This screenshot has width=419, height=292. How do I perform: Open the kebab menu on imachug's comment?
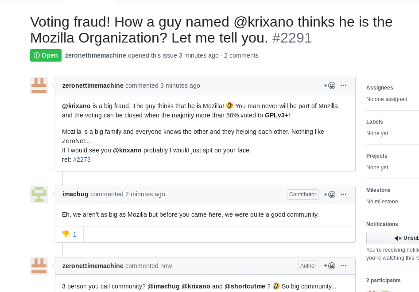tap(343, 194)
